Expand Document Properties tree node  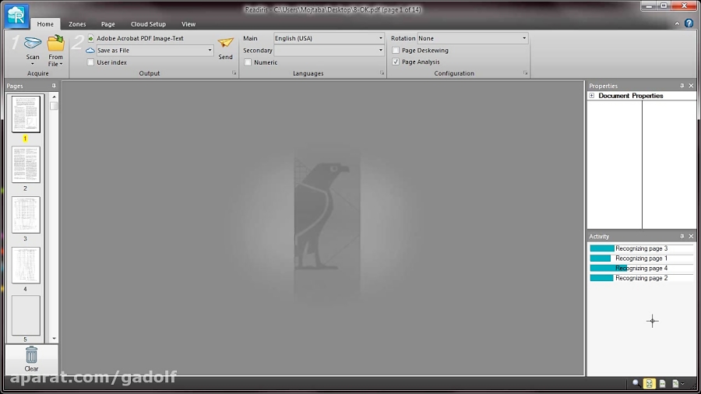(591, 96)
